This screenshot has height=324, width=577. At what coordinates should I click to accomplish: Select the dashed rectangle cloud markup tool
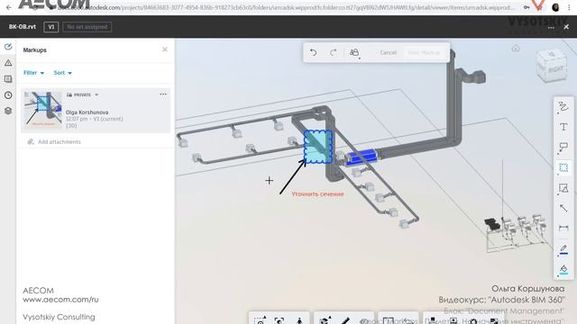pyautogui.click(x=563, y=168)
